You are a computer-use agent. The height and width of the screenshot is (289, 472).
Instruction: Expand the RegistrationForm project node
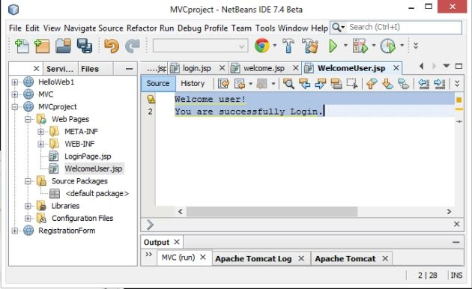click(x=14, y=231)
